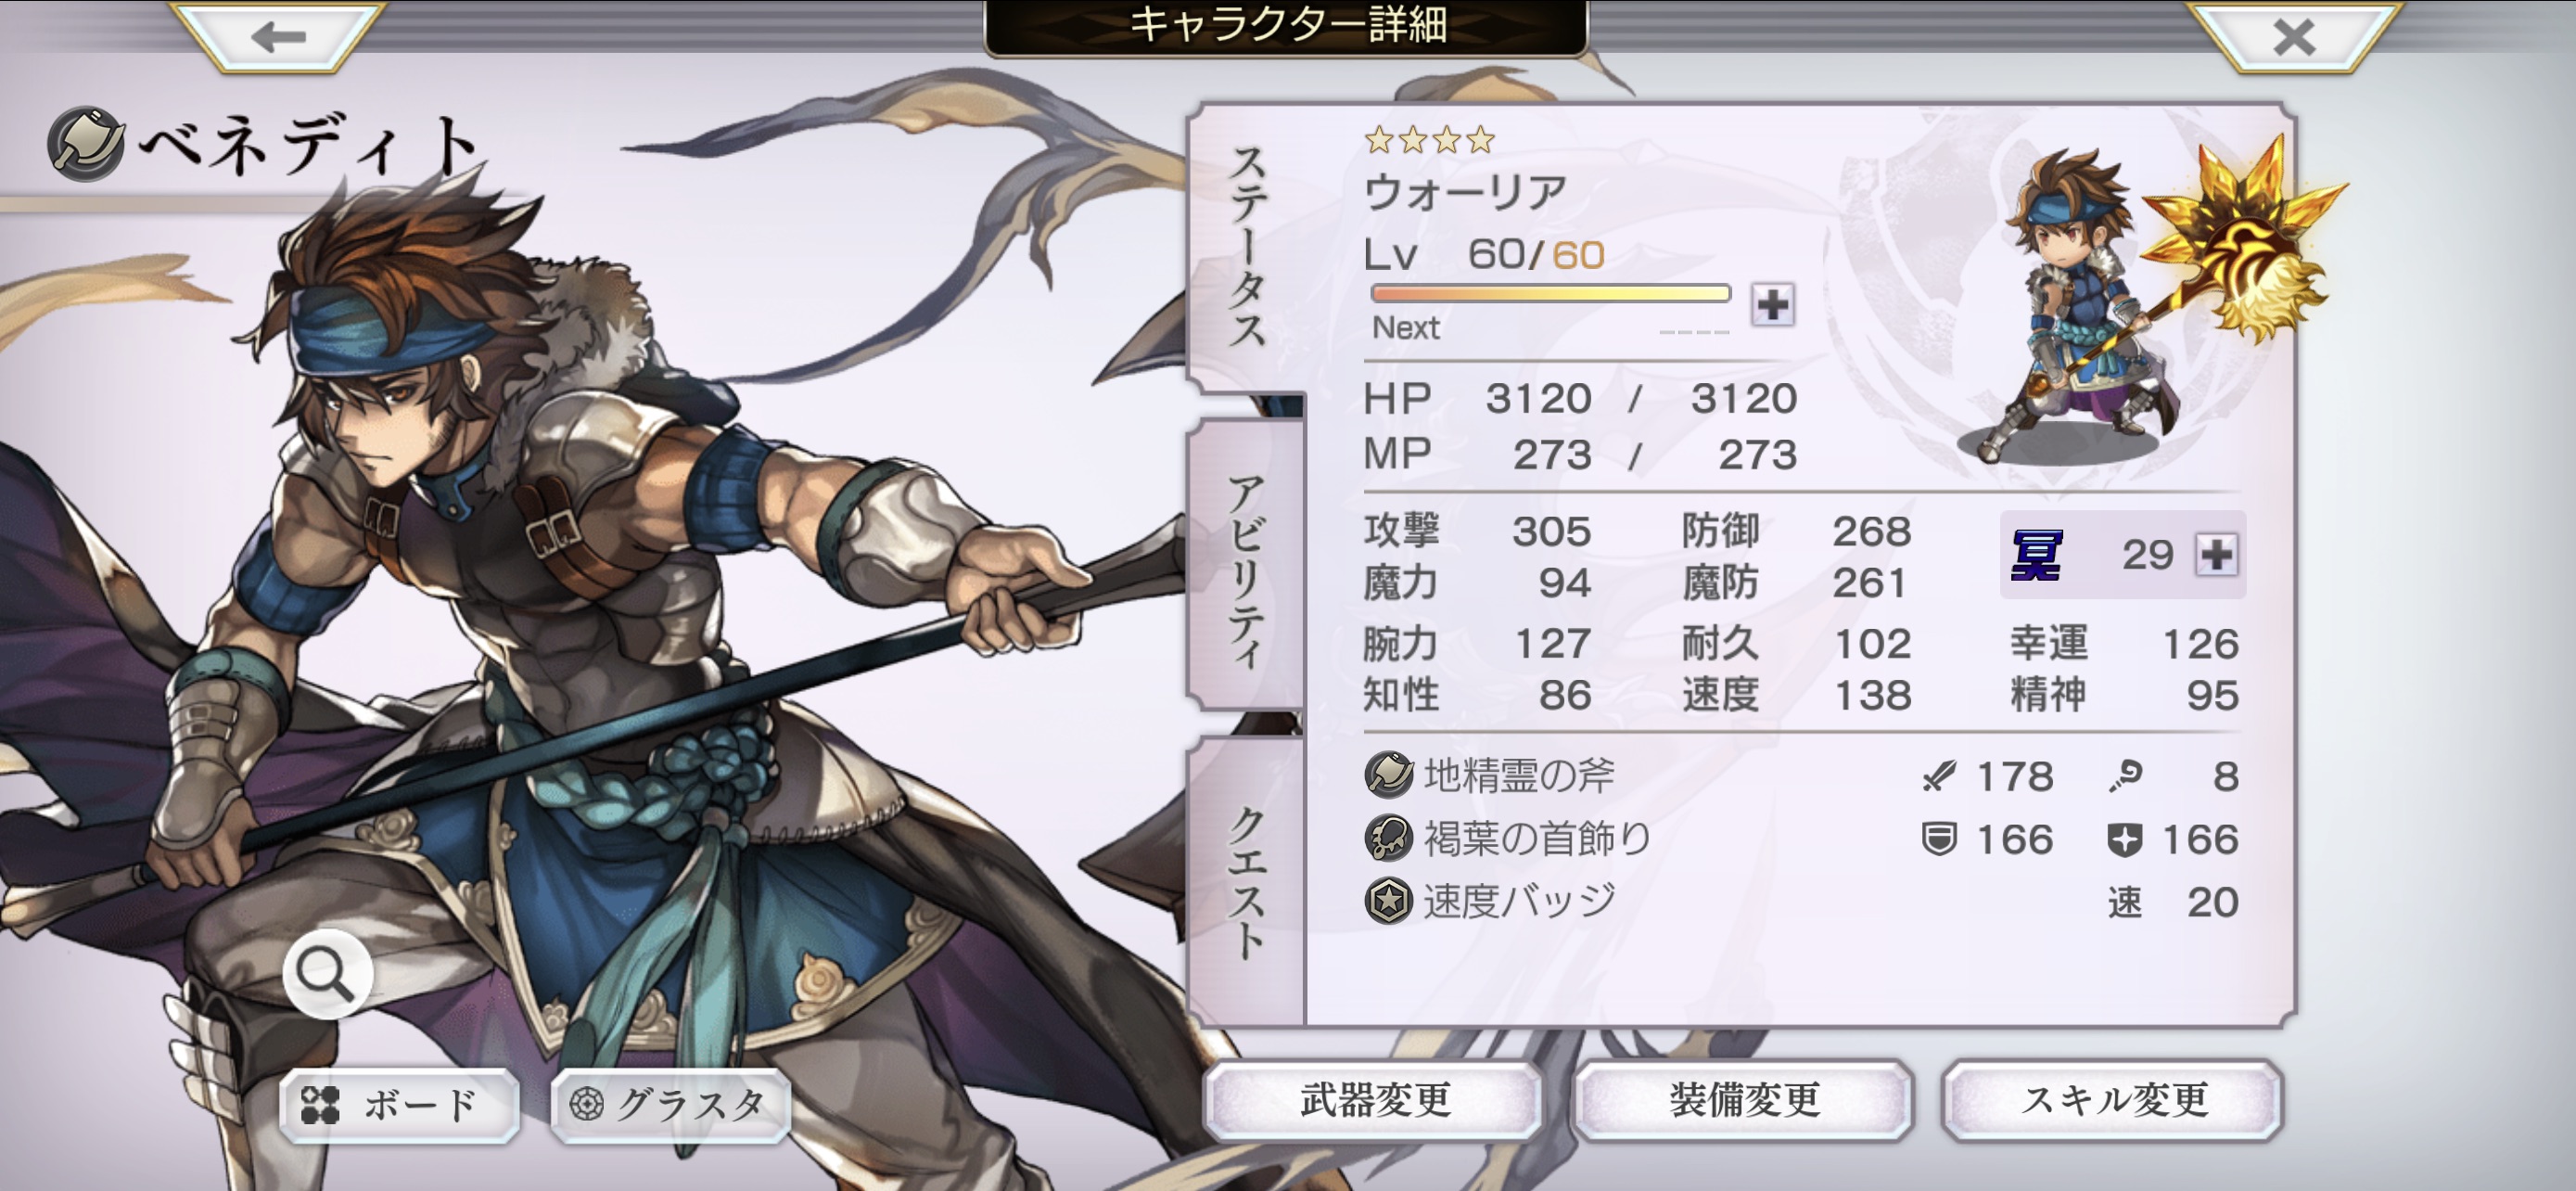Select the 地精霊の斧 weapon icon
This screenshot has width=2576, height=1191.
click(x=1388, y=775)
